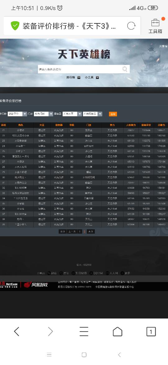The height and width of the screenshot is (365, 168).
Task: Tap the Android home square button
Action: click(x=84, y=355)
